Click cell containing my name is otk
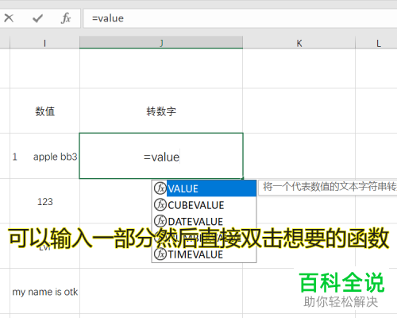 coord(44,292)
